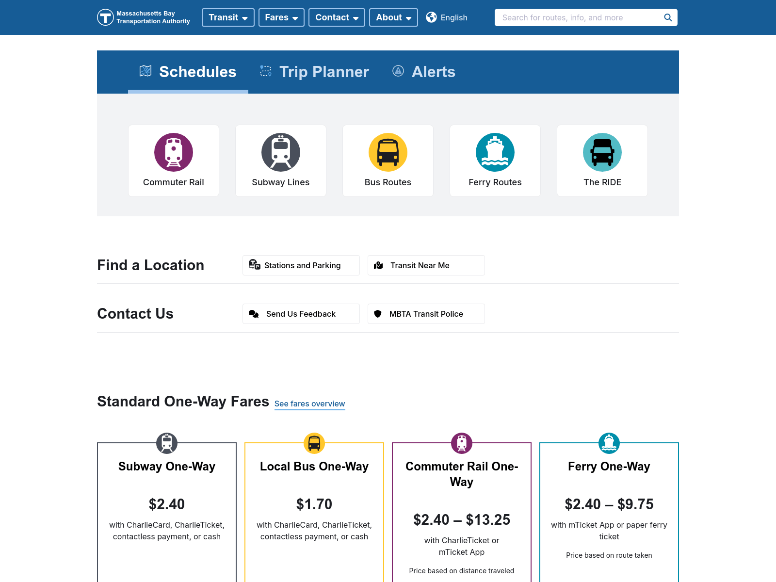Image resolution: width=776 pixels, height=582 pixels.
Task: Open the purple Commuter Rail train icon
Action: [174, 152]
